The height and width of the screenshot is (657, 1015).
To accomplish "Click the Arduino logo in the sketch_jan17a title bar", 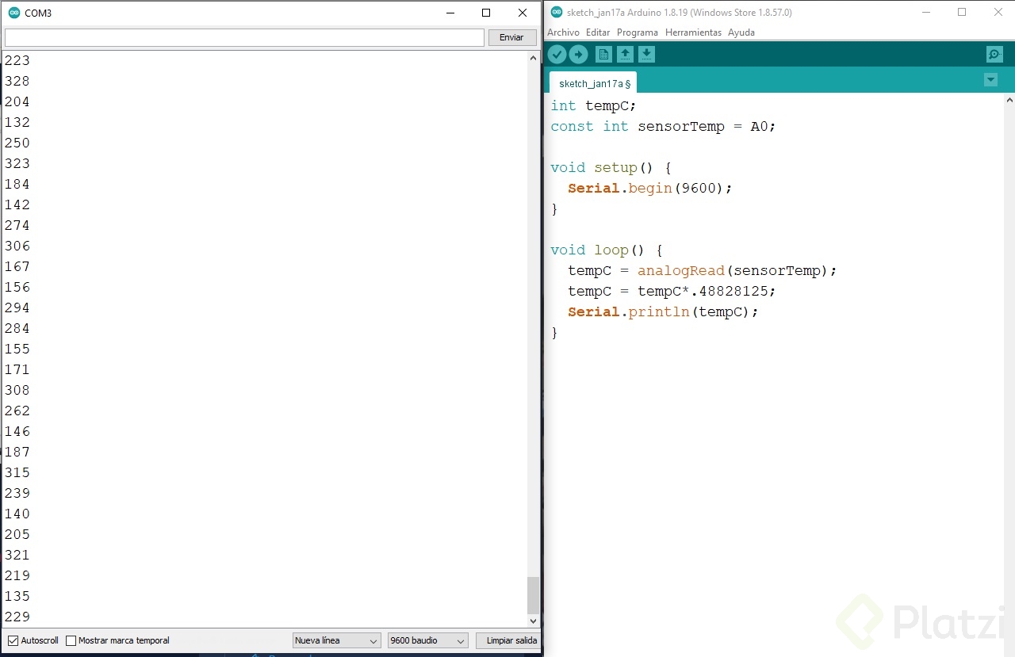I will pyautogui.click(x=556, y=12).
